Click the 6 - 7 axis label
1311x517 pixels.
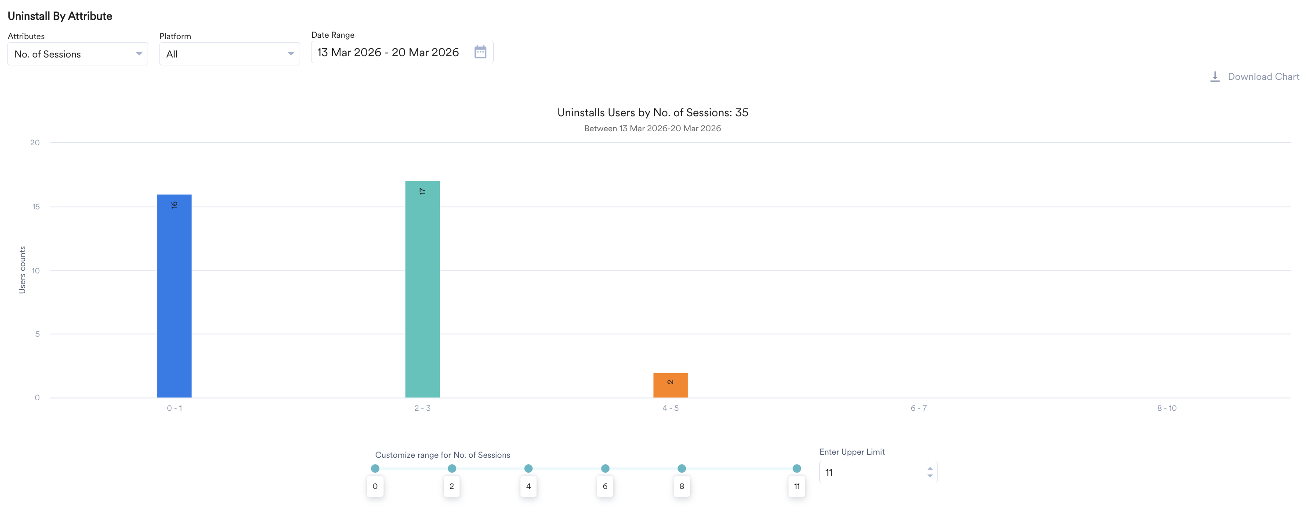click(x=918, y=408)
